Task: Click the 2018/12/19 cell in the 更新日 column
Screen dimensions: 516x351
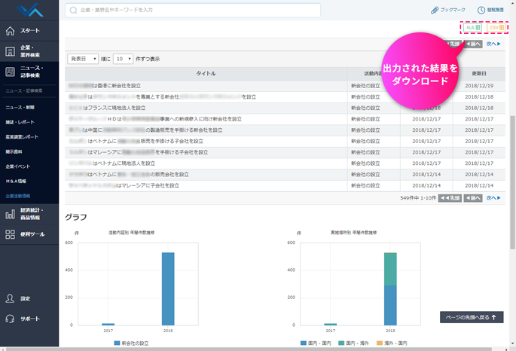Action: tap(479, 86)
